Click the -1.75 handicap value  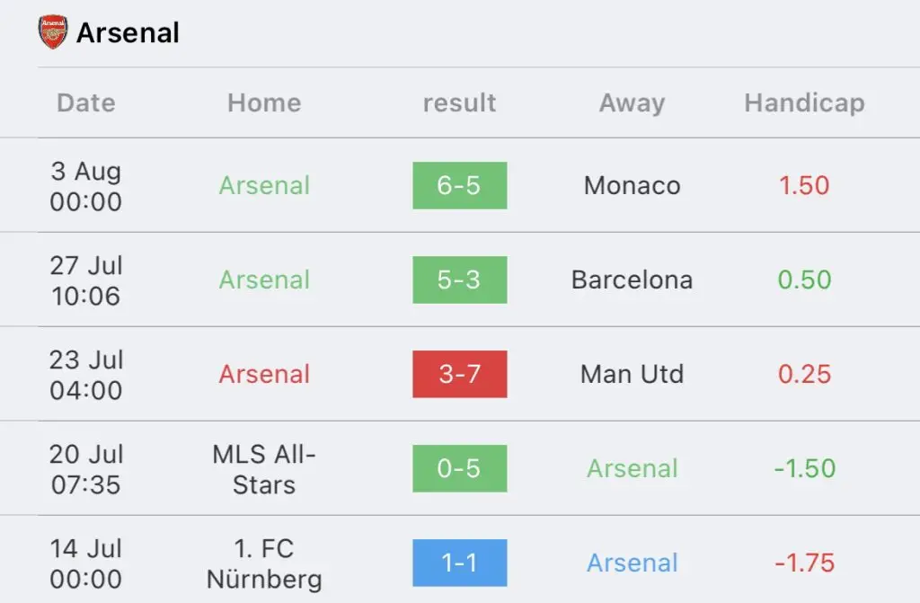click(x=804, y=563)
